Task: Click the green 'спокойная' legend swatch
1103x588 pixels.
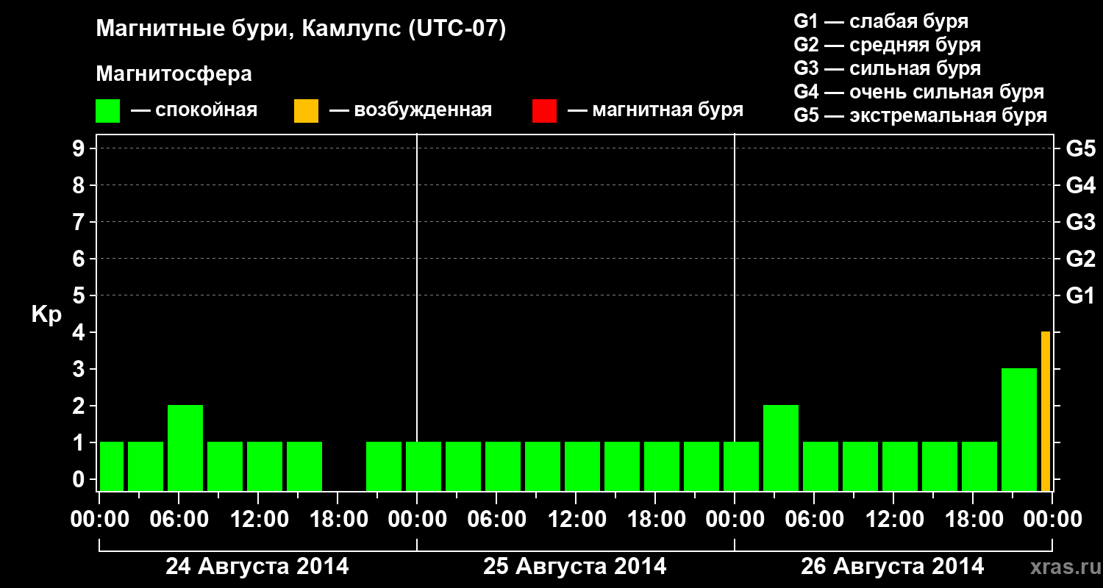Action: 107,111
